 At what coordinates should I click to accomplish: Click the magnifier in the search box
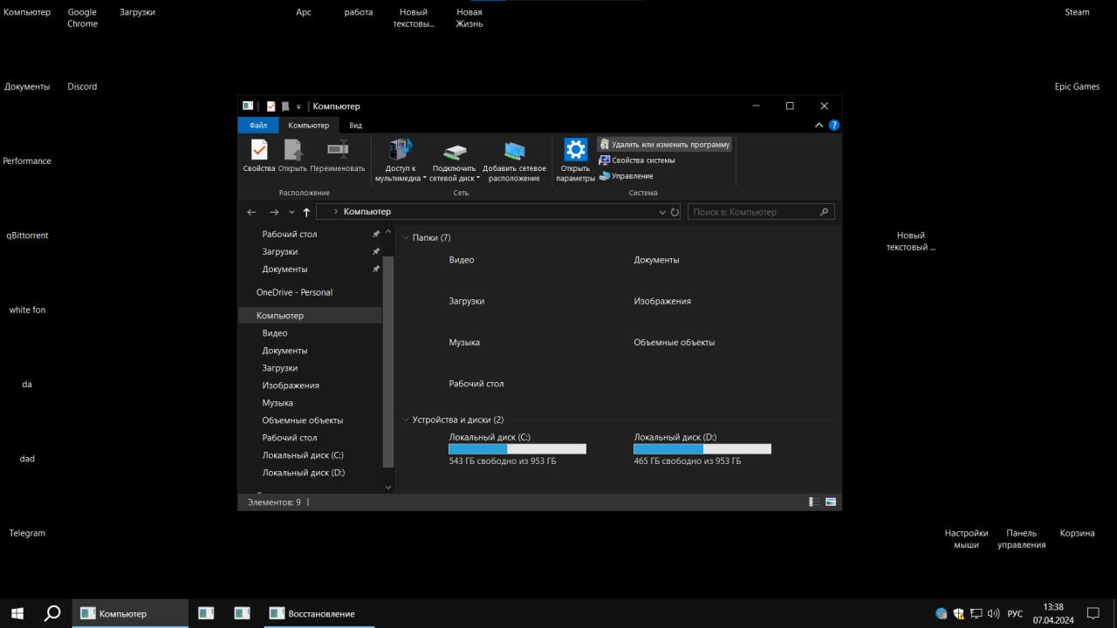point(824,212)
